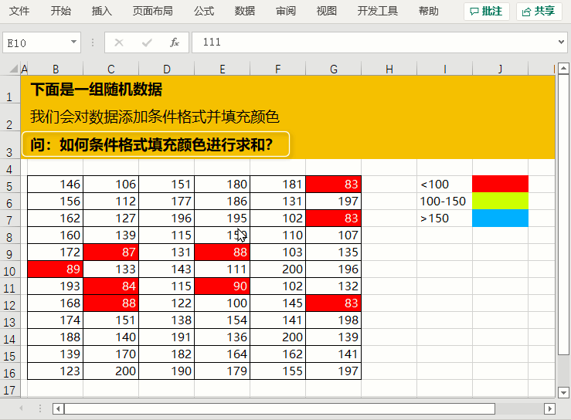Select the cell with 123 in row 16
Viewport: 571px width, 420px height.
[56, 371]
